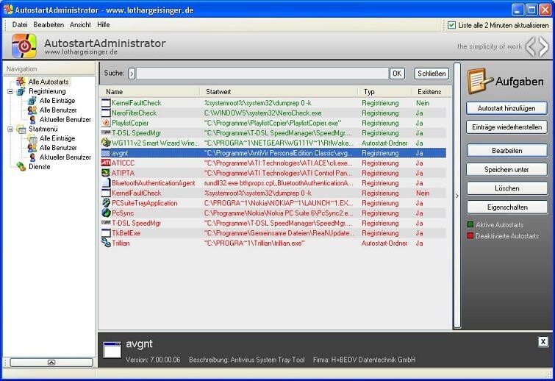The height and width of the screenshot is (381, 555).
Task: Select Alle Einträge under Startmenü
Action: coord(57,138)
